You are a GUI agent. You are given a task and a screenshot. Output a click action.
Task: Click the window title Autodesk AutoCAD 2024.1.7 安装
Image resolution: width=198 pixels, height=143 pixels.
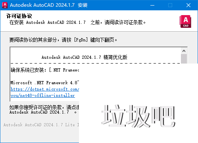pyautogui.click(x=49, y=5)
